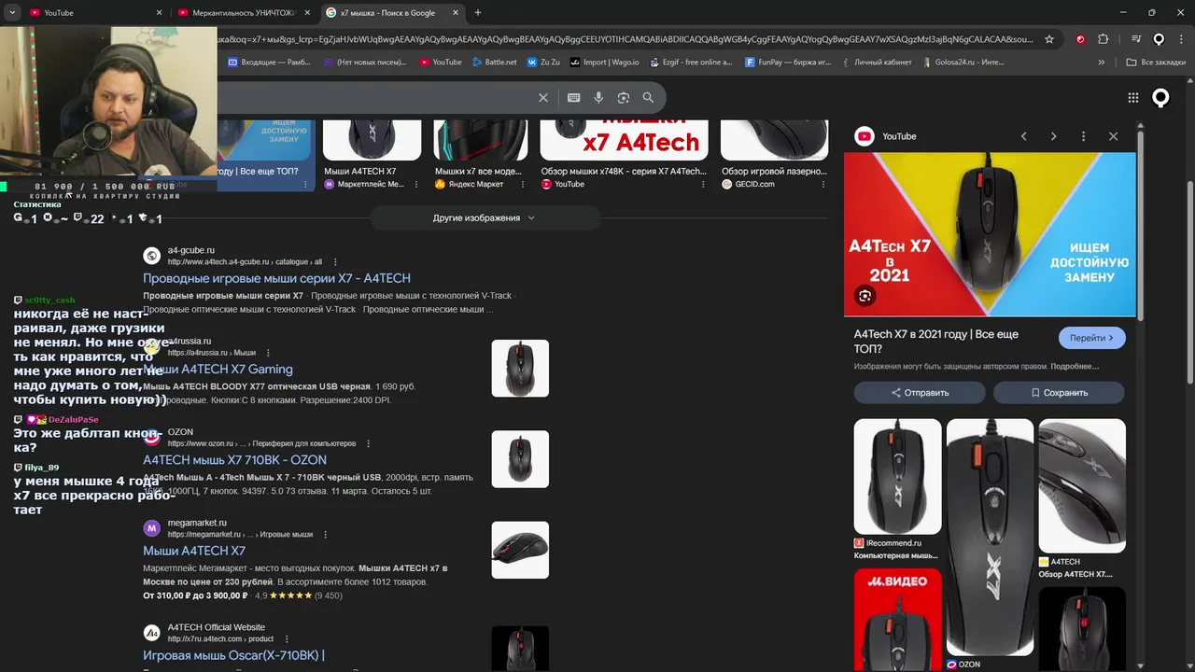Image resolution: width=1195 pixels, height=672 pixels.
Task: Open the media control toolbar button
Action: coord(1135,39)
